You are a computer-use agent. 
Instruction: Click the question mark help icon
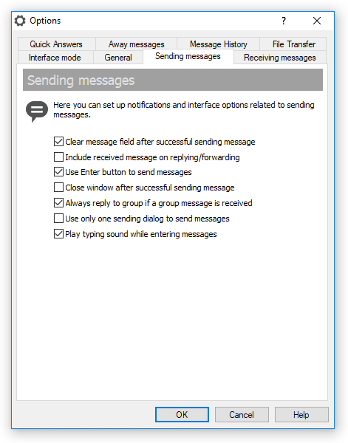pos(284,21)
